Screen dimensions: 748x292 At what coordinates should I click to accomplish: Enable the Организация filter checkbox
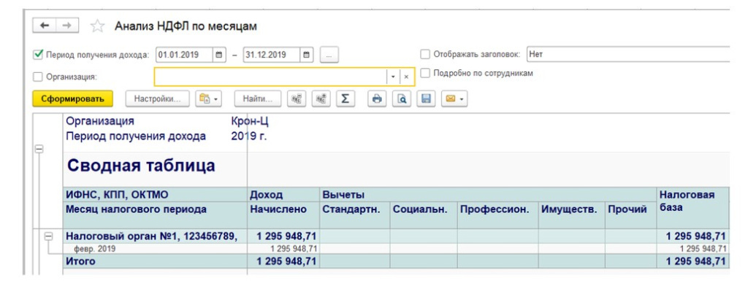click(x=38, y=77)
